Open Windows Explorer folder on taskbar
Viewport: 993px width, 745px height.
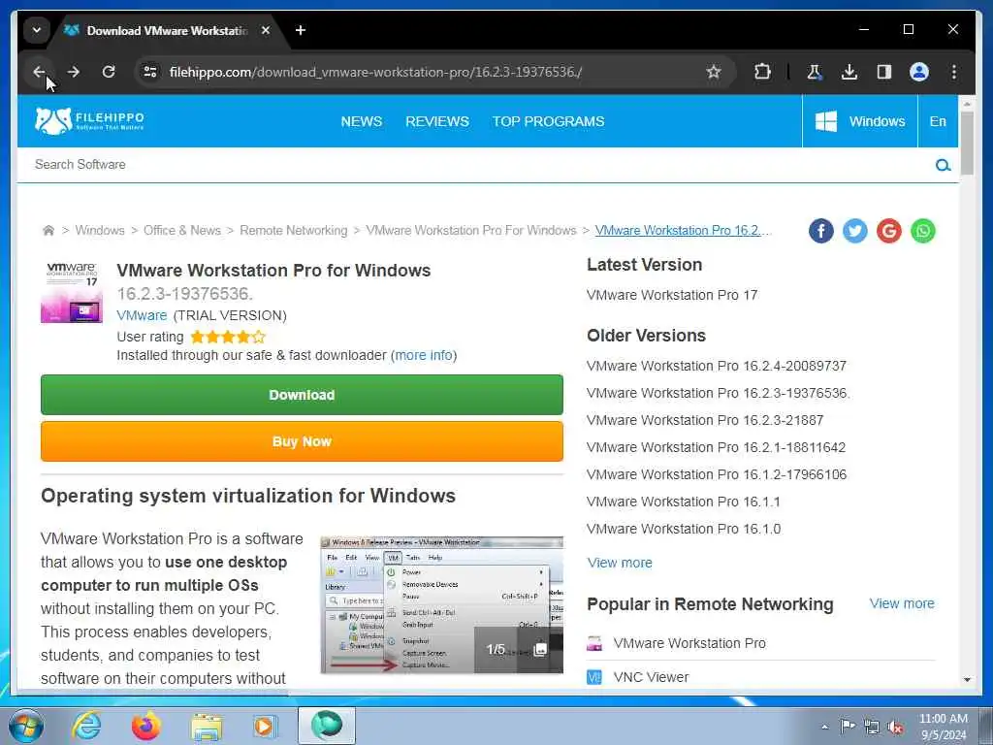(x=207, y=727)
